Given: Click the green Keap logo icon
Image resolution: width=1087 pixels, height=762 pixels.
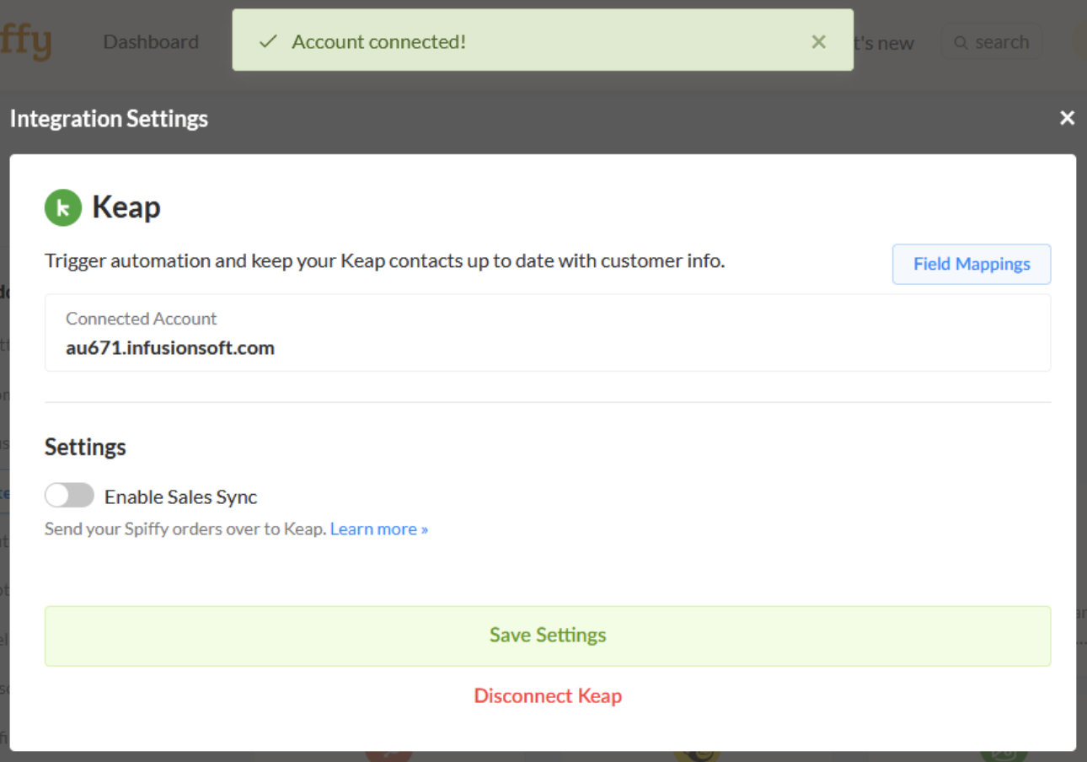Looking at the screenshot, I should (x=63, y=207).
